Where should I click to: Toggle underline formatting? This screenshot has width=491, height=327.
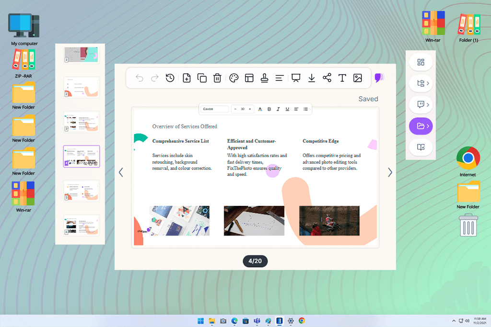tap(287, 109)
